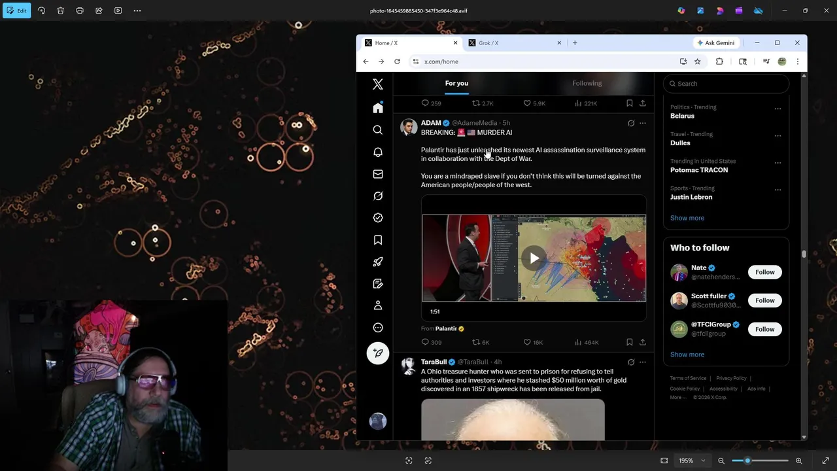The image size is (837, 471).
Task: Open more options on TaraBull's post
Action: click(x=643, y=362)
